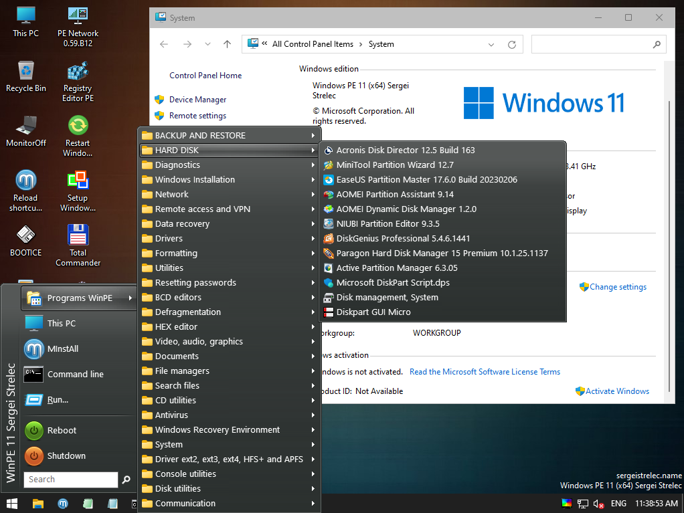The width and height of the screenshot is (684, 513).
Task: Open Run... from start menu
Action: (x=78, y=400)
